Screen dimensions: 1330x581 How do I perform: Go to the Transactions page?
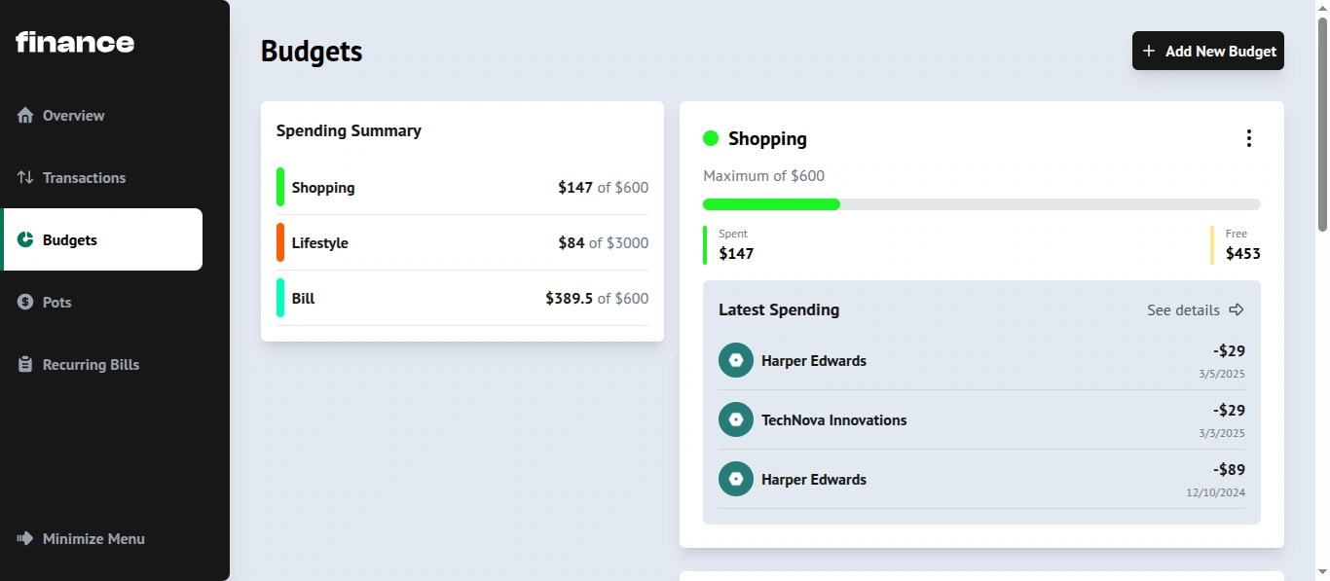point(103,177)
